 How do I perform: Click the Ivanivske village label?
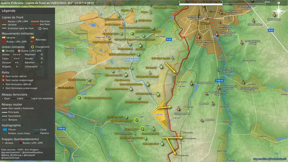click(x=160, y=36)
